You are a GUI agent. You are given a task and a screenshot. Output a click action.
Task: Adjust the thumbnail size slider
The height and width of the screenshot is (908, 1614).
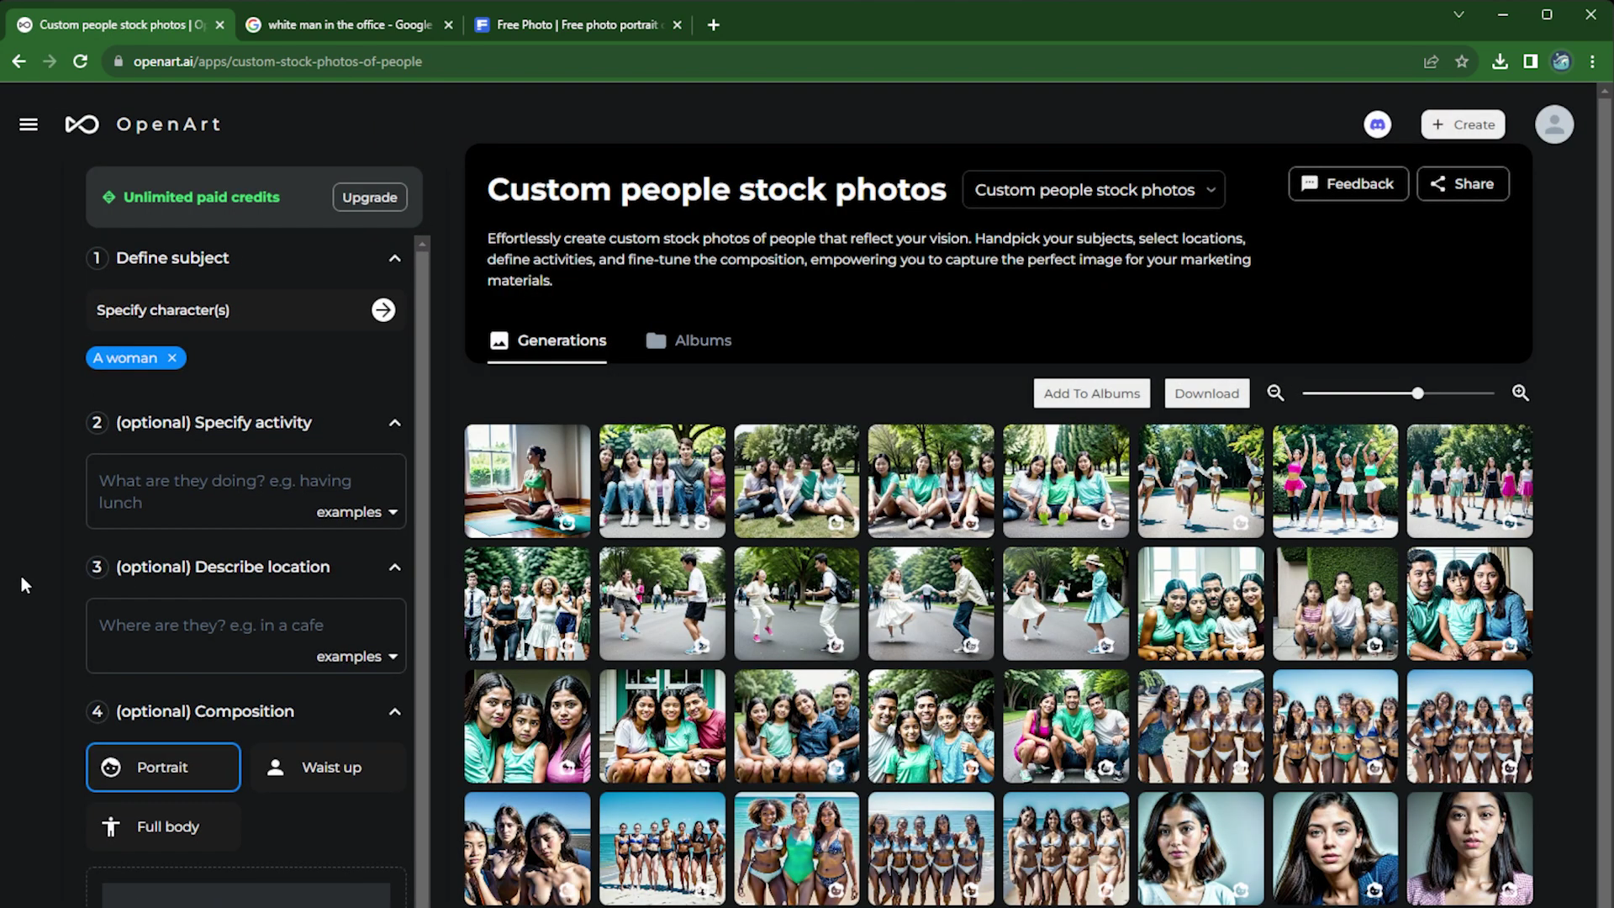click(x=1417, y=393)
